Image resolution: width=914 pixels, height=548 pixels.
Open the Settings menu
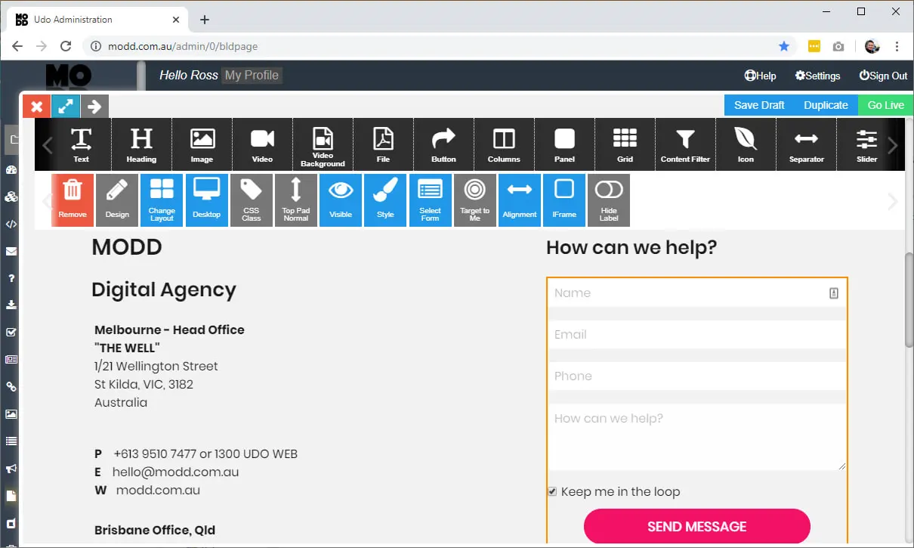tap(817, 76)
